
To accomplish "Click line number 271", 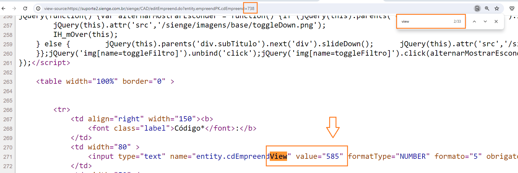I will (8, 157).
